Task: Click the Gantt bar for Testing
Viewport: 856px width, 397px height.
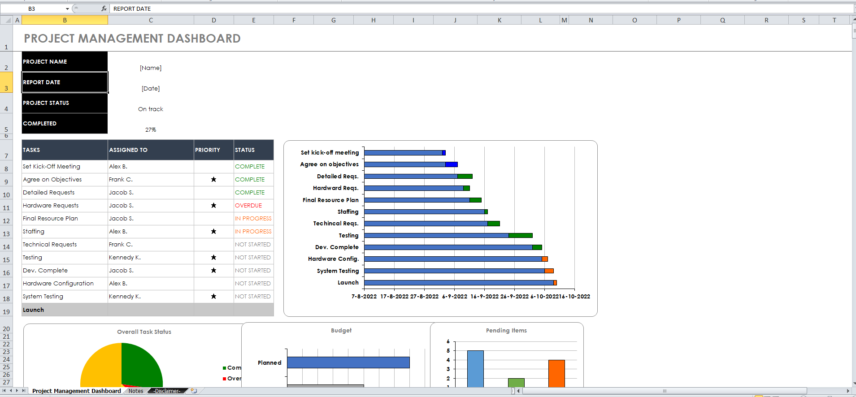Action: 448,235
